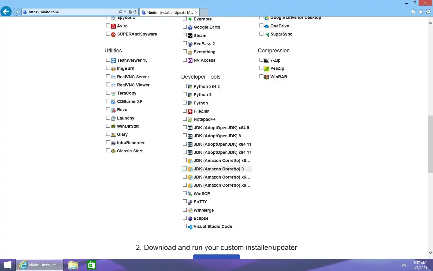Tick the Everything checkbox
Screen dimensions: 433x271
tap(185, 51)
